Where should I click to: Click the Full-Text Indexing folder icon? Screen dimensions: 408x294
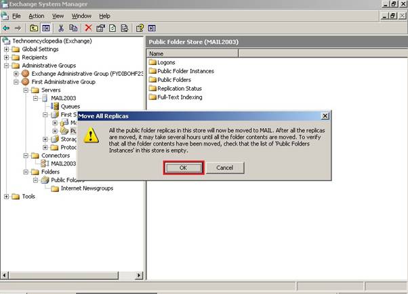[x=152, y=97]
